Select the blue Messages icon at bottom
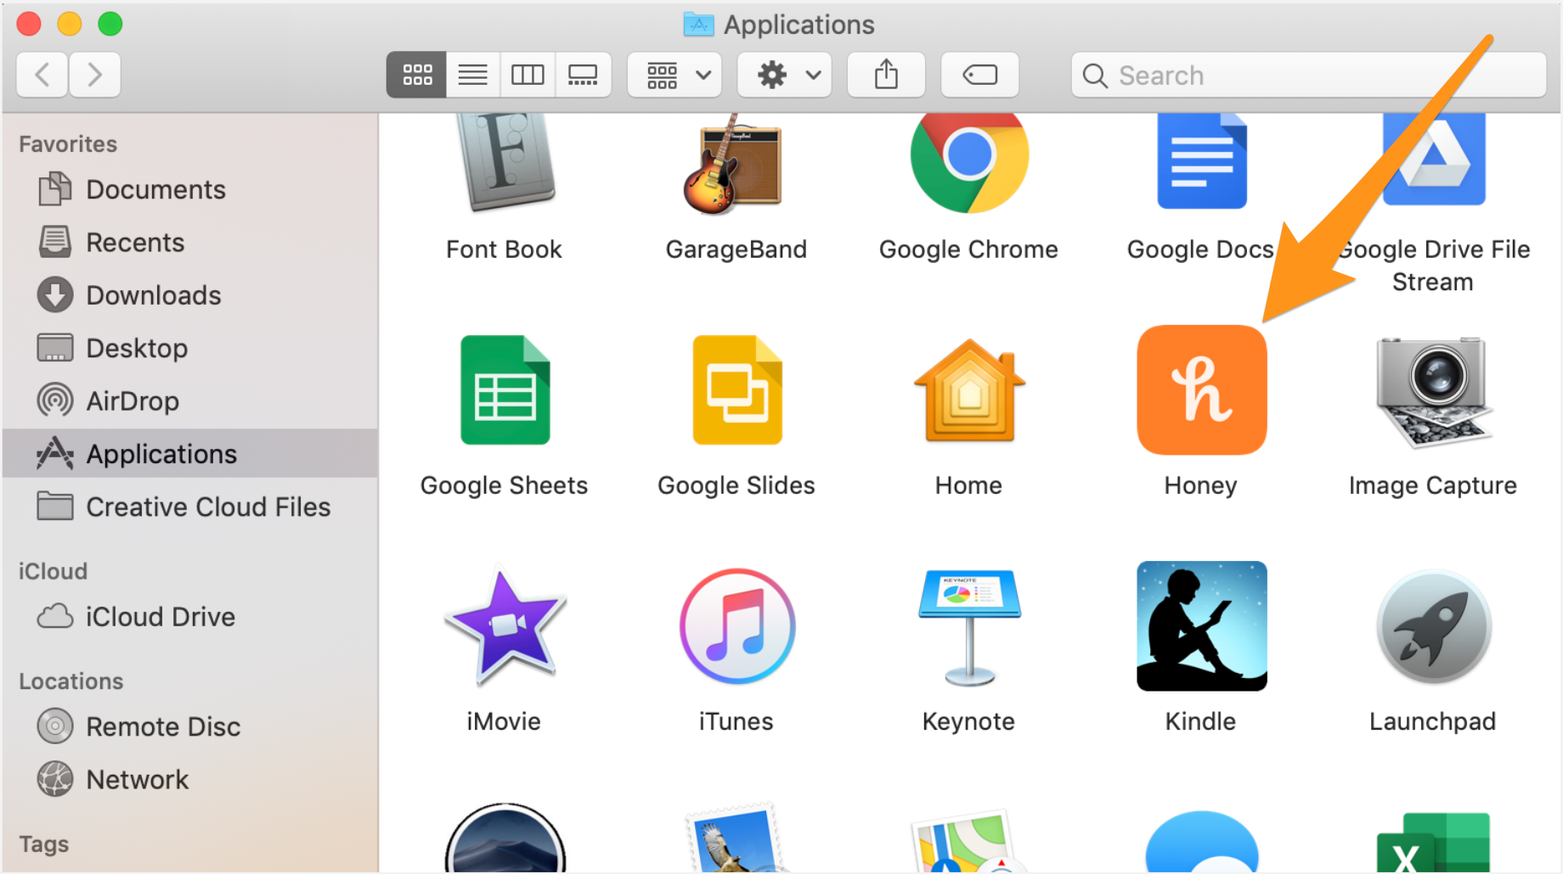 click(x=1201, y=842)
